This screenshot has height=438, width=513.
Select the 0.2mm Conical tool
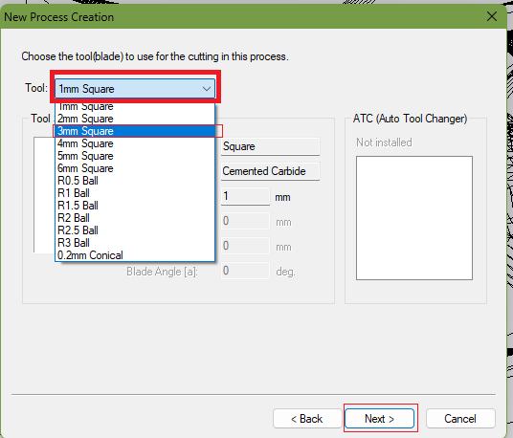click(x=135, y=255)
